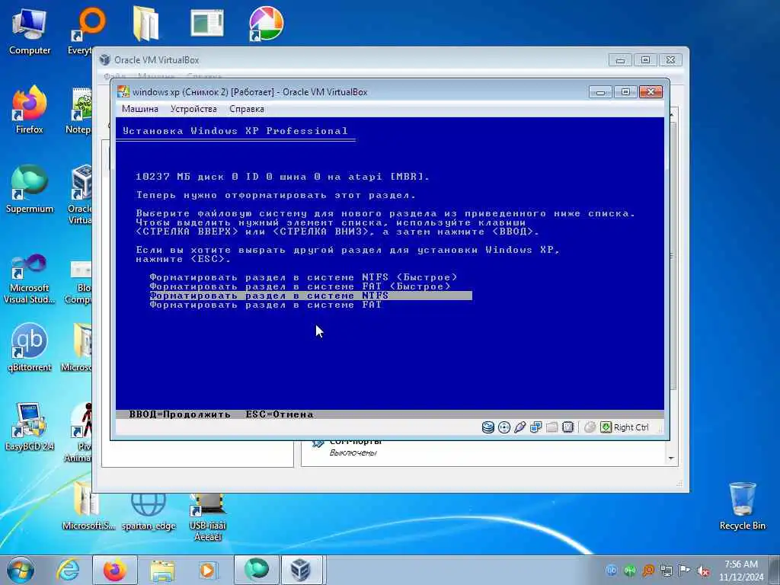Click the optical disc indicator in VM status bar
780x585 pixels.
[504, 427]
